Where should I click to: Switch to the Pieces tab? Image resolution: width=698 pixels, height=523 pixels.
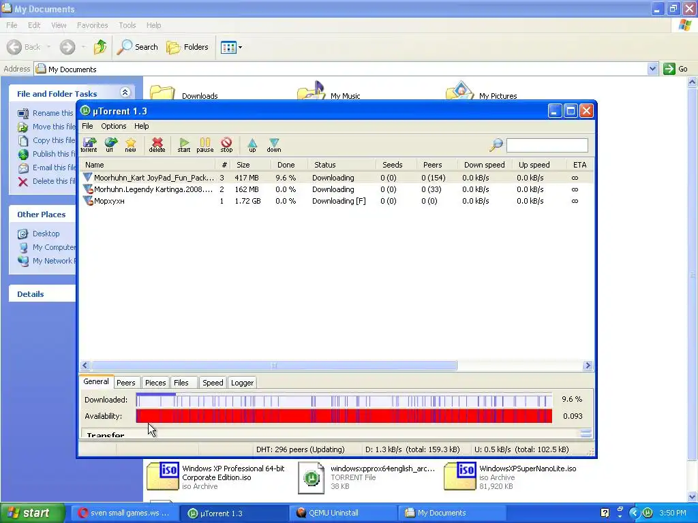[155, 383]
